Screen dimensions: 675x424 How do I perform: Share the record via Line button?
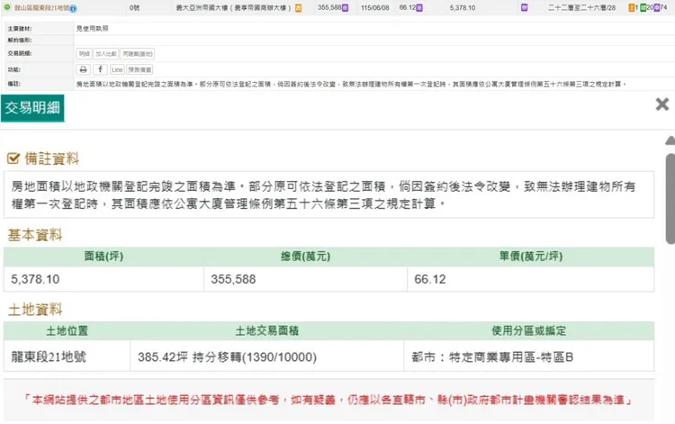pyautogui.click(x=117, y=69)
